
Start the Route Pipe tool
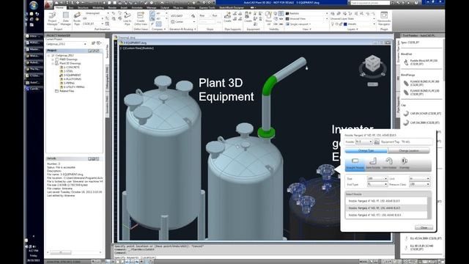(77, 18)
